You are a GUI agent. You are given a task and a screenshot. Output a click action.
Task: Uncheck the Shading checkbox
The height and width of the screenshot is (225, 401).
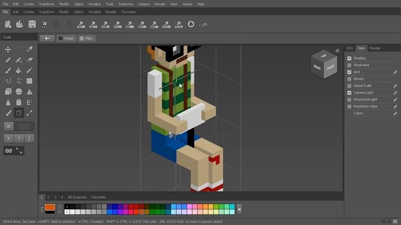(350, 58)
